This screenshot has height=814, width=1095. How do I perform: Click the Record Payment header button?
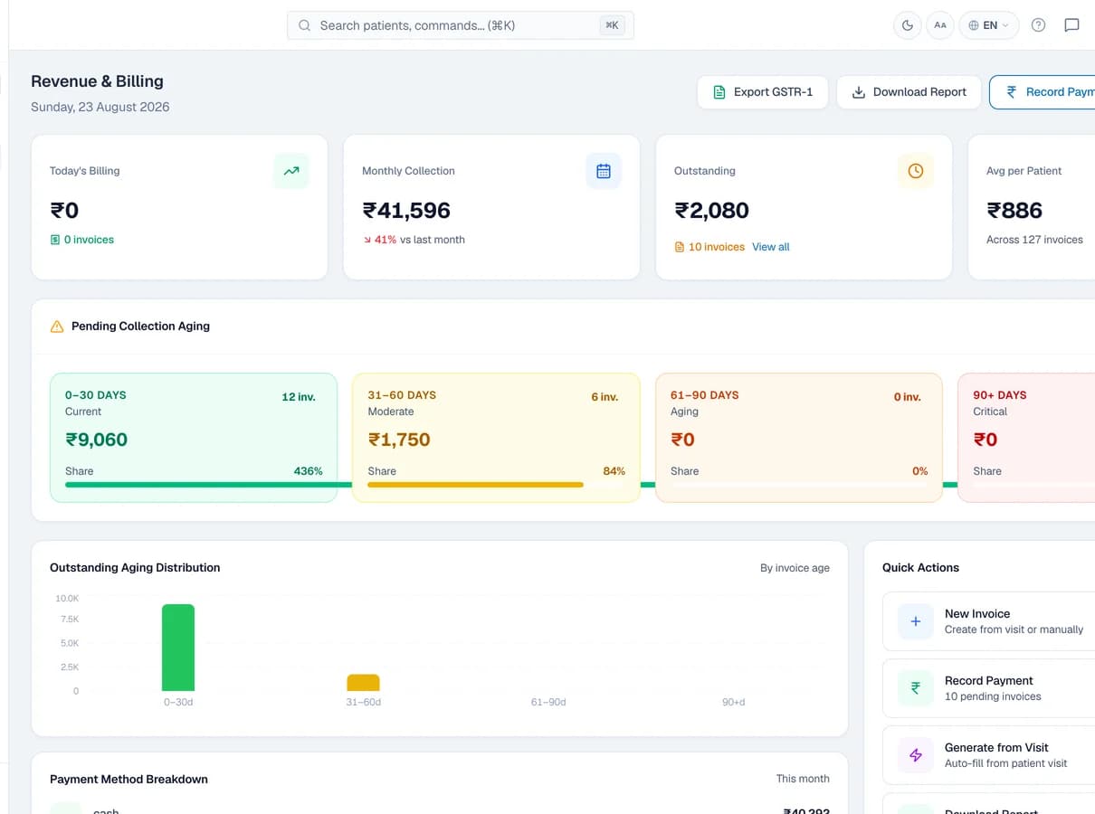click(x=1043, y=92)
